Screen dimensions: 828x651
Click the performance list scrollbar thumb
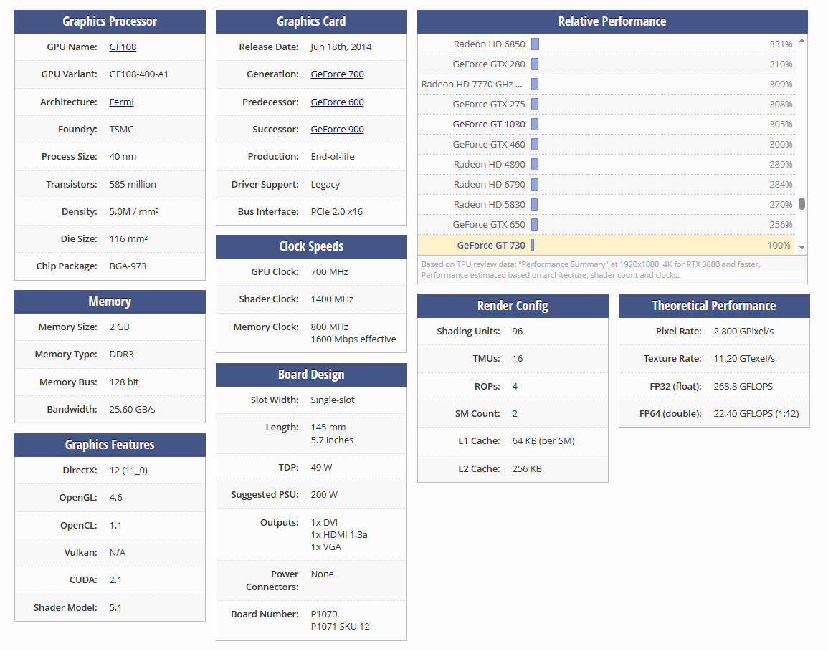tap(801, 203)
